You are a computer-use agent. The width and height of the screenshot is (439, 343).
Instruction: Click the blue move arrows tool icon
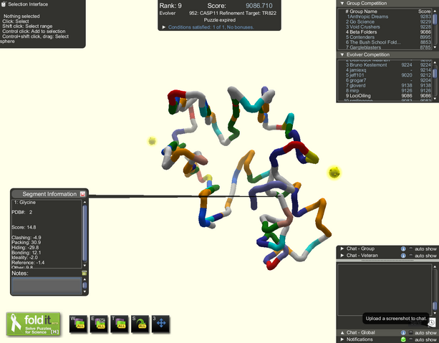click(160, 324)
